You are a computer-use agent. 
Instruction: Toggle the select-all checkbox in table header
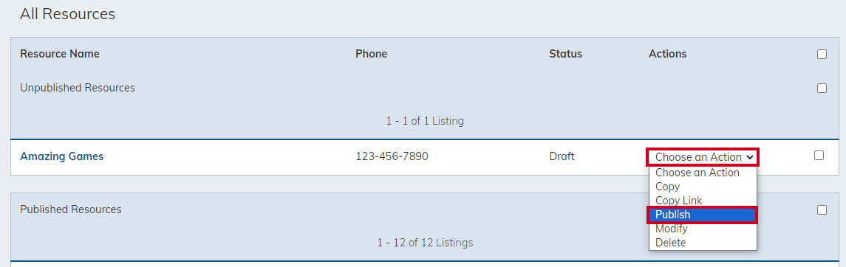[x=822, y=54]
